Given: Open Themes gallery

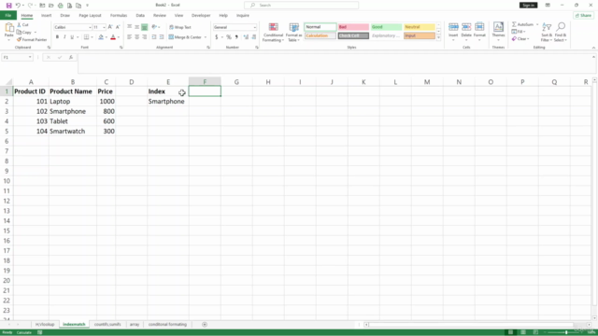Looking at the screenshot, I should pyautogui.click(x=498, y=31).
